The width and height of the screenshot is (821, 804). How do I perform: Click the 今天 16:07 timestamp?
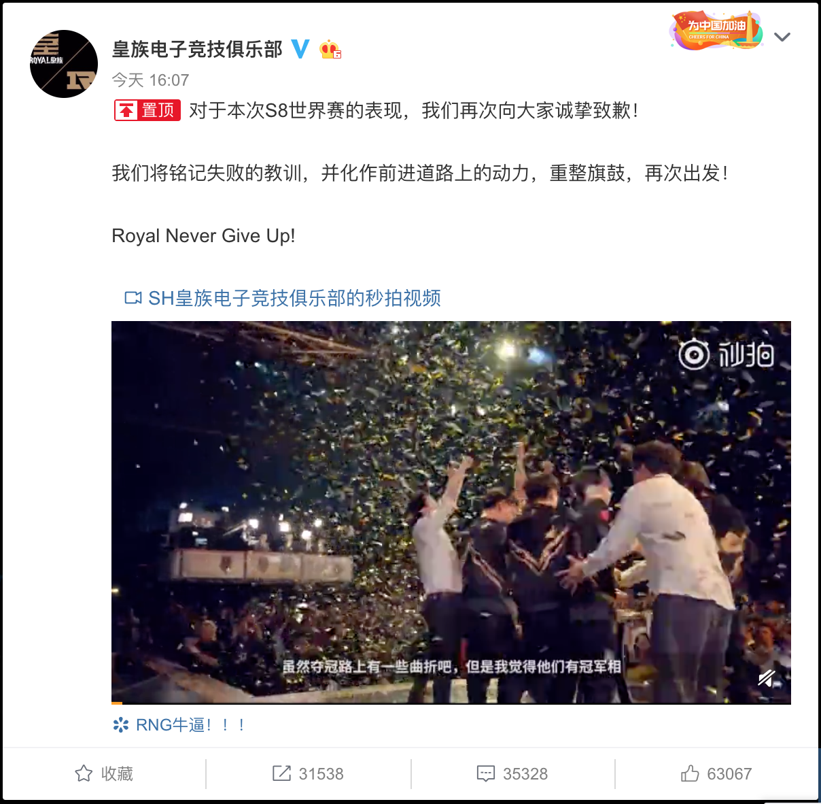[150, 80]
